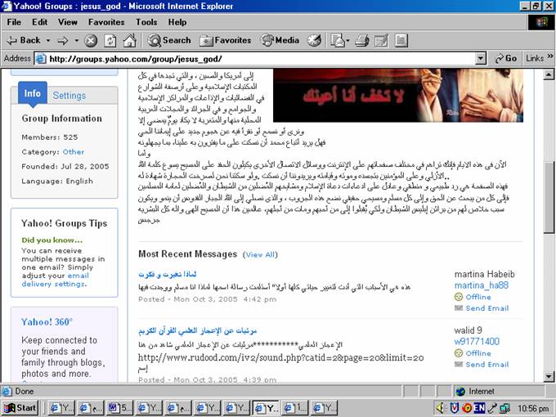Click the Discuss toolbar icon

tap(401, 41)
